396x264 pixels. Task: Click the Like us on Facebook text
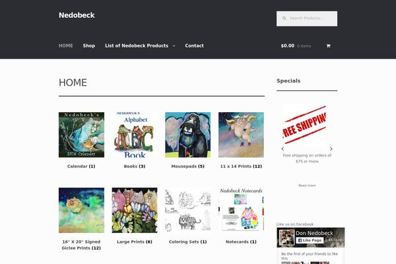295,224
